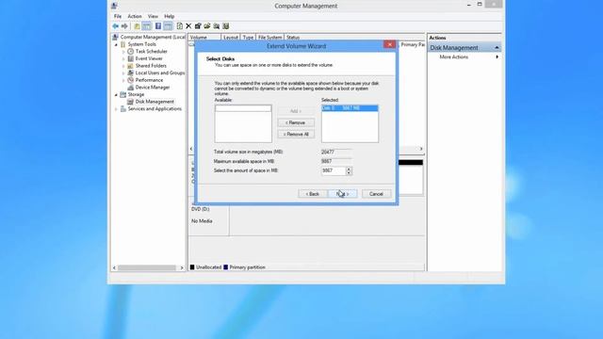
Task: Collapse the Storage node
Action: click(x=116, y=94)
